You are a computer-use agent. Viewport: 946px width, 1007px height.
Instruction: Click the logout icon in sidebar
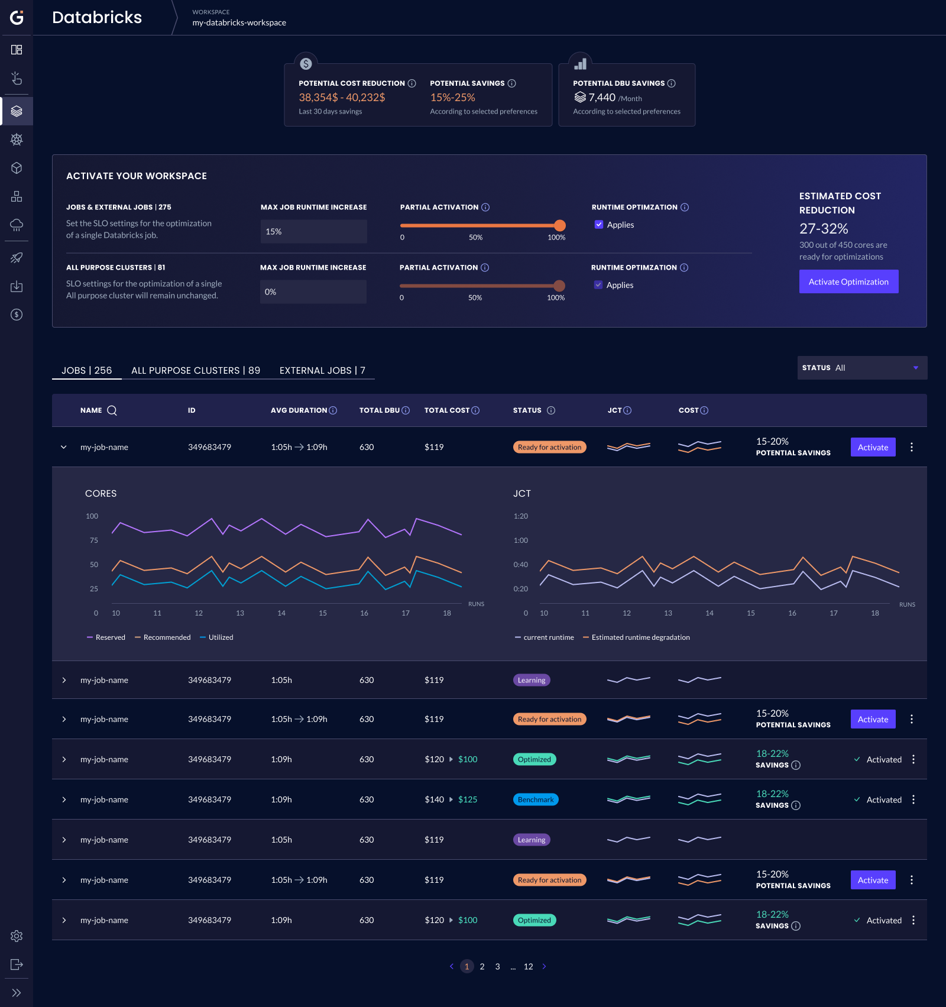tap(17, 964)
